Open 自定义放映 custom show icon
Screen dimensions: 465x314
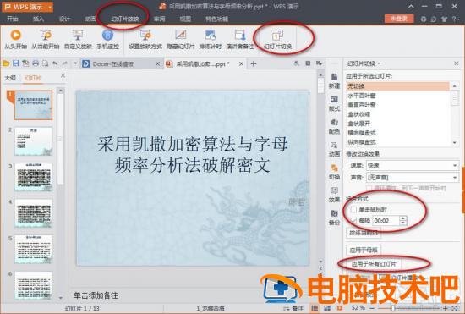point(78,35)
